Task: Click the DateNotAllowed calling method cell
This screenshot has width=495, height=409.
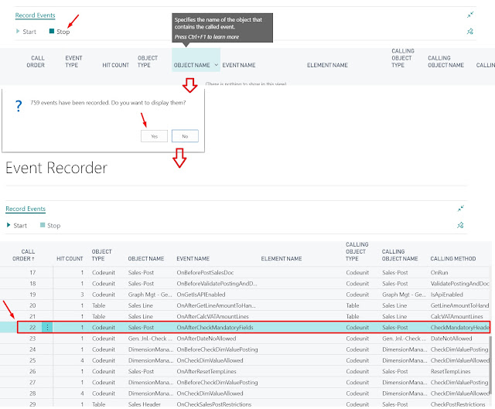Action: click(451, 339)
